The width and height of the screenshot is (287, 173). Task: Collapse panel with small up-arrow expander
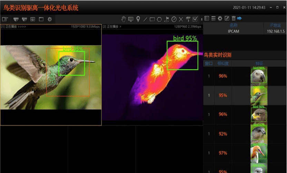pyautogui.click(x=202, y=19)
